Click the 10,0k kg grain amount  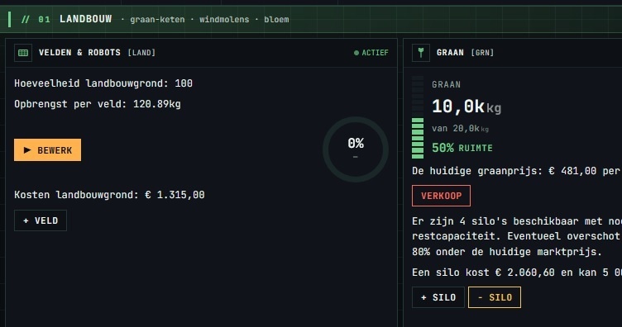click(466, 107)
